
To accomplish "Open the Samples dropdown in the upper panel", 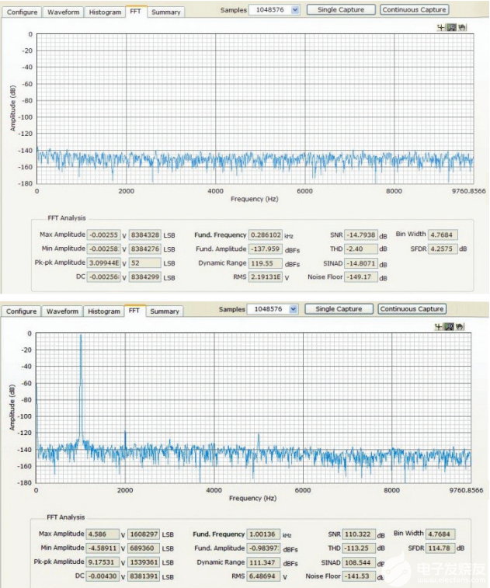I will 294,10.
